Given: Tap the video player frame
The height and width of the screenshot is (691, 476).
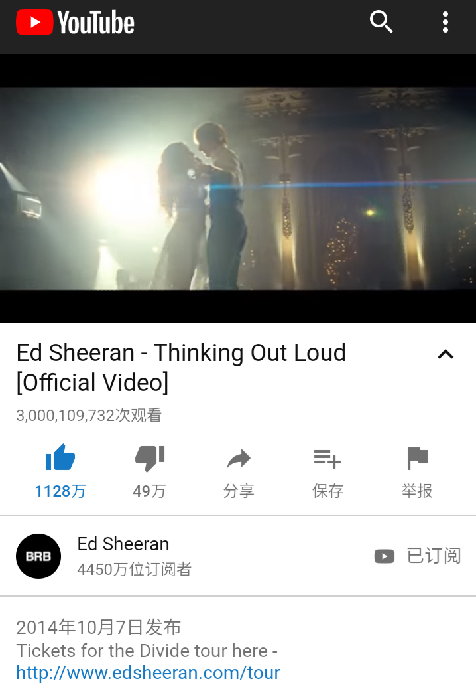Looking at the screenshot, I should tap(238, 188).
